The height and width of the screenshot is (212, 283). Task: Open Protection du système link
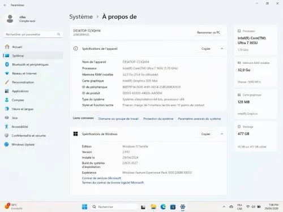point(158,119)
